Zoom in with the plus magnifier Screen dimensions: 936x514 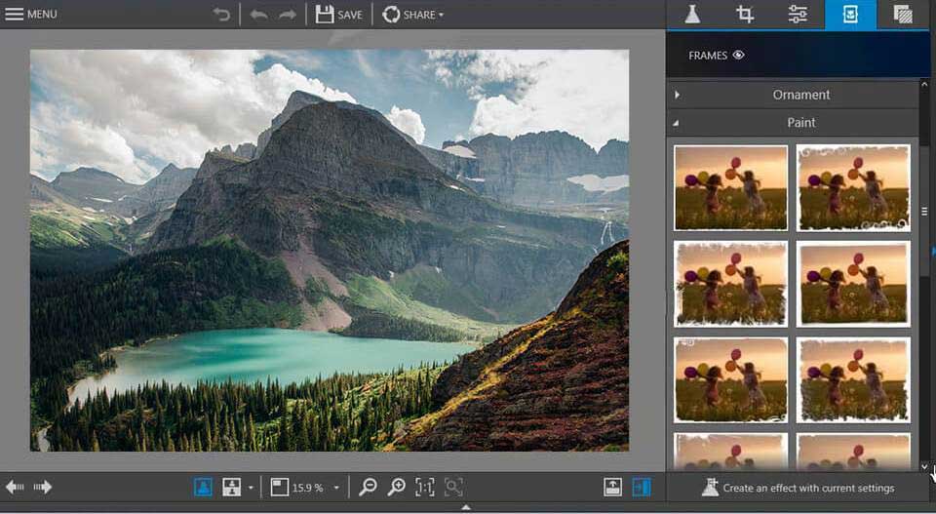397,487
